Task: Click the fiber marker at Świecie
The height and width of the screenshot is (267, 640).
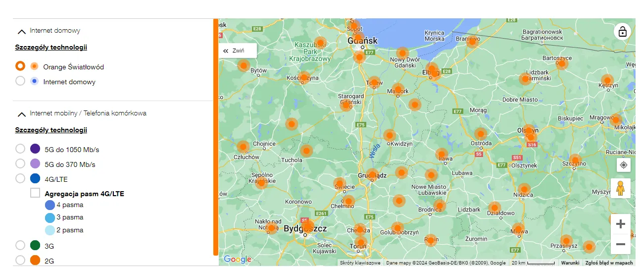Action: [x=339, y=183]
